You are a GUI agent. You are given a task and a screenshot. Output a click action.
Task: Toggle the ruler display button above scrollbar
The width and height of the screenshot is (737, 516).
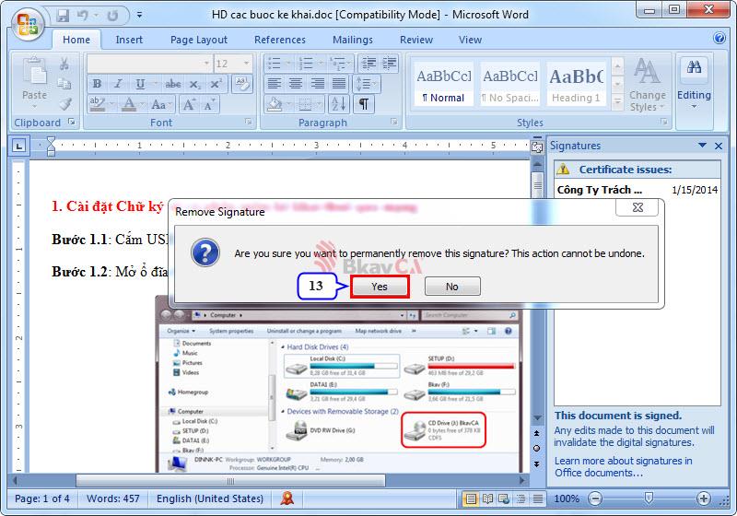[537, 147]
